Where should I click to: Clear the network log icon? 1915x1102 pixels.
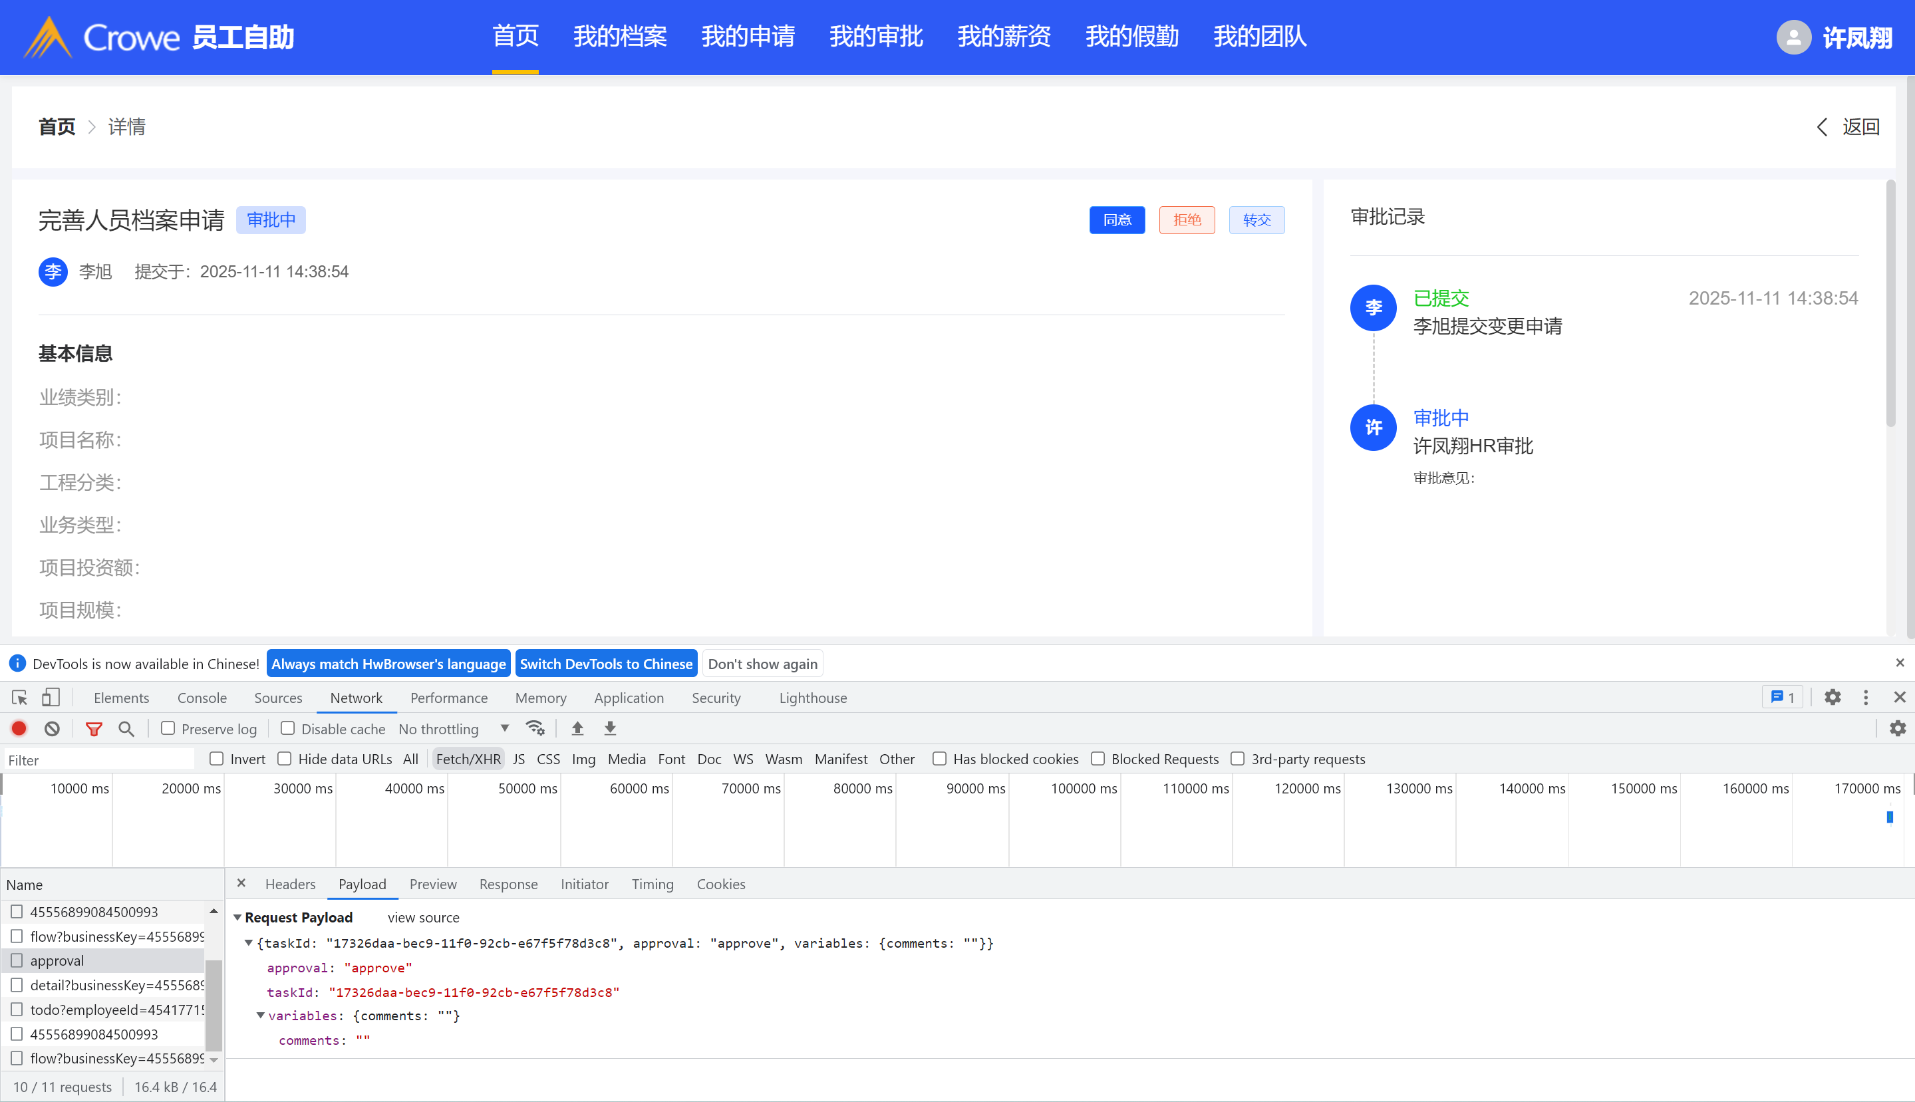[x=51, y=728]
